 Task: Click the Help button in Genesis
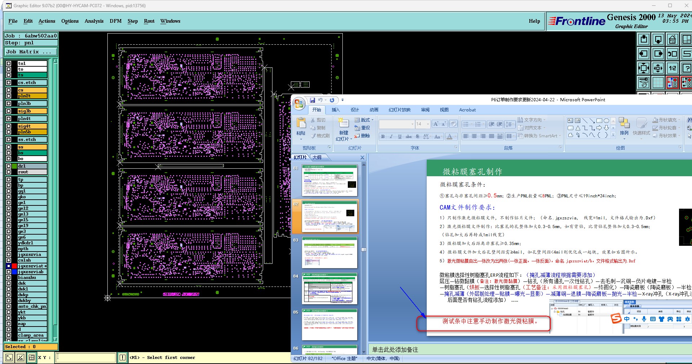pyautogui.click(x=534, y=21)
